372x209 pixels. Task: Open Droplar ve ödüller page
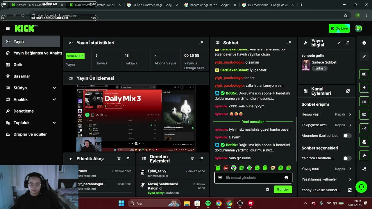click(31, 134)
